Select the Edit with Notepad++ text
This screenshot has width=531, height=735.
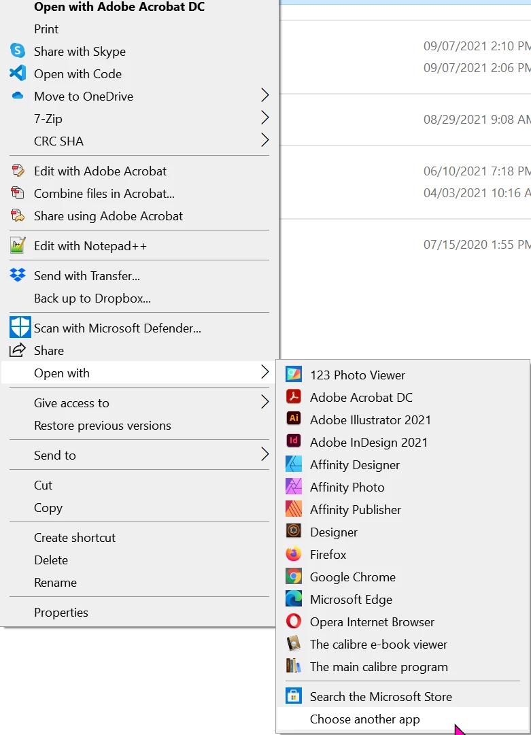click(90, 246)
